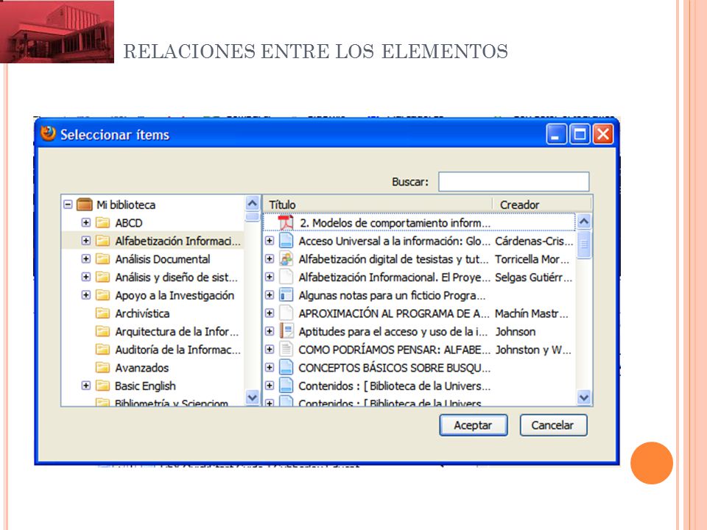Click page icon of Alfabetización Informacional. El Proye
This screenshot has height=530, width=707.
pos(286,277)
